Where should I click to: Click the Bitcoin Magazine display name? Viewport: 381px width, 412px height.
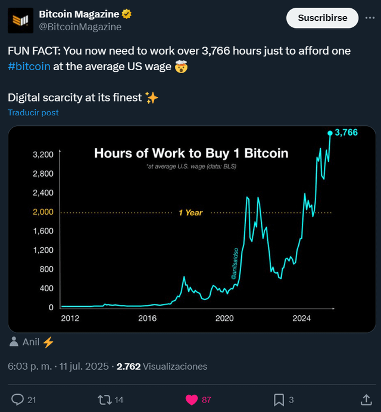(x=79, y=14)
